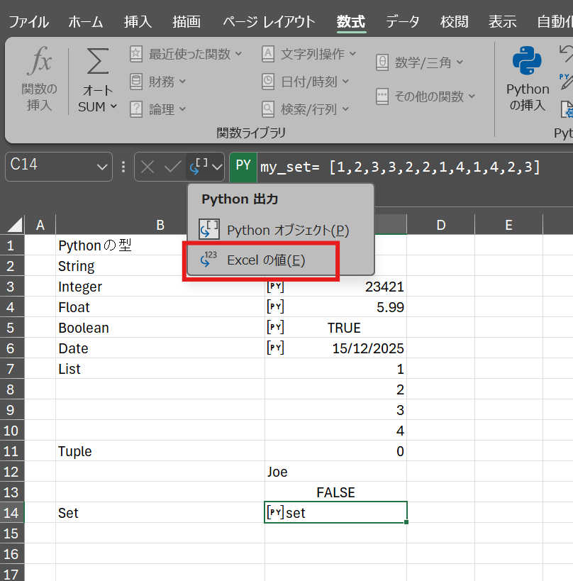Viewport: 573px width, 581px height.
Task: Select row 17 header
Action: pyautogui.click(x=12, y=574)
